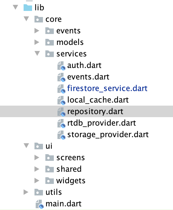Click the storage_provider.dart file icon
The image size is (173, 210).
tap(61, 135)
